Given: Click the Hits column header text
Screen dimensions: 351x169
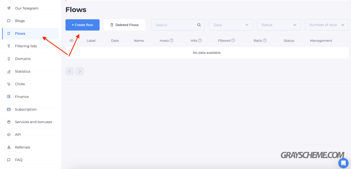Looking at the screenshot, I should (x=194, y=41).
